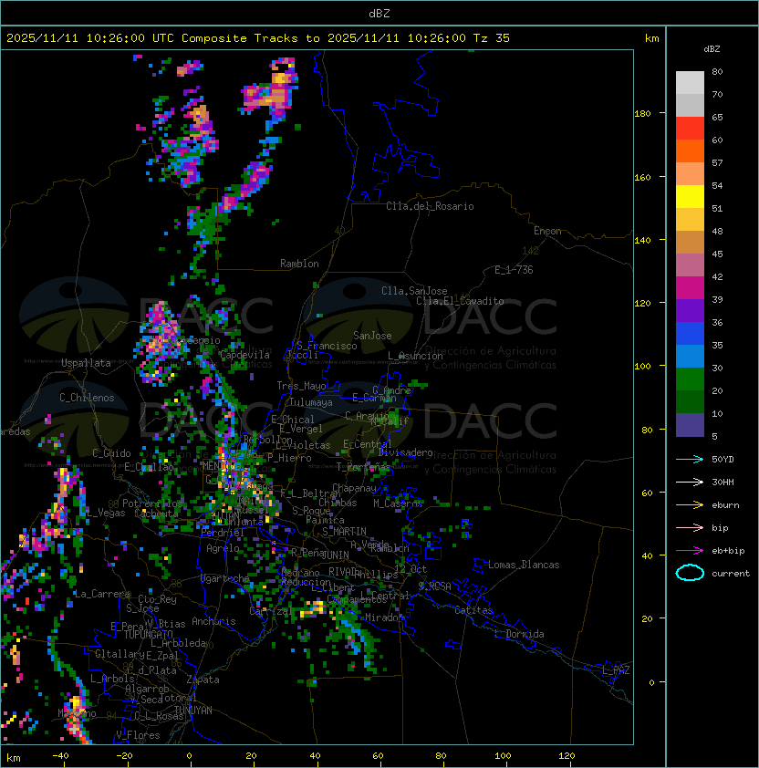The width and height of the screenshot is (759, 768).
Task: Click the Clla.del_Rosario map label
Action: (430, 206)
